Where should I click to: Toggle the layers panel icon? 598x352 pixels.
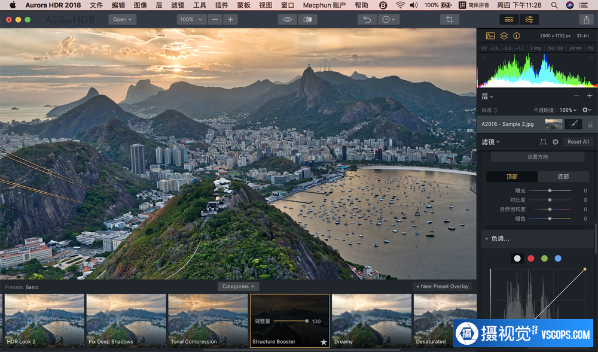click(504, 36)
